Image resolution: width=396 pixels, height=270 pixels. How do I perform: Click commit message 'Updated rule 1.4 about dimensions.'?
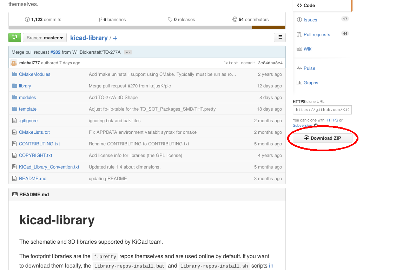tap(125, 167)
